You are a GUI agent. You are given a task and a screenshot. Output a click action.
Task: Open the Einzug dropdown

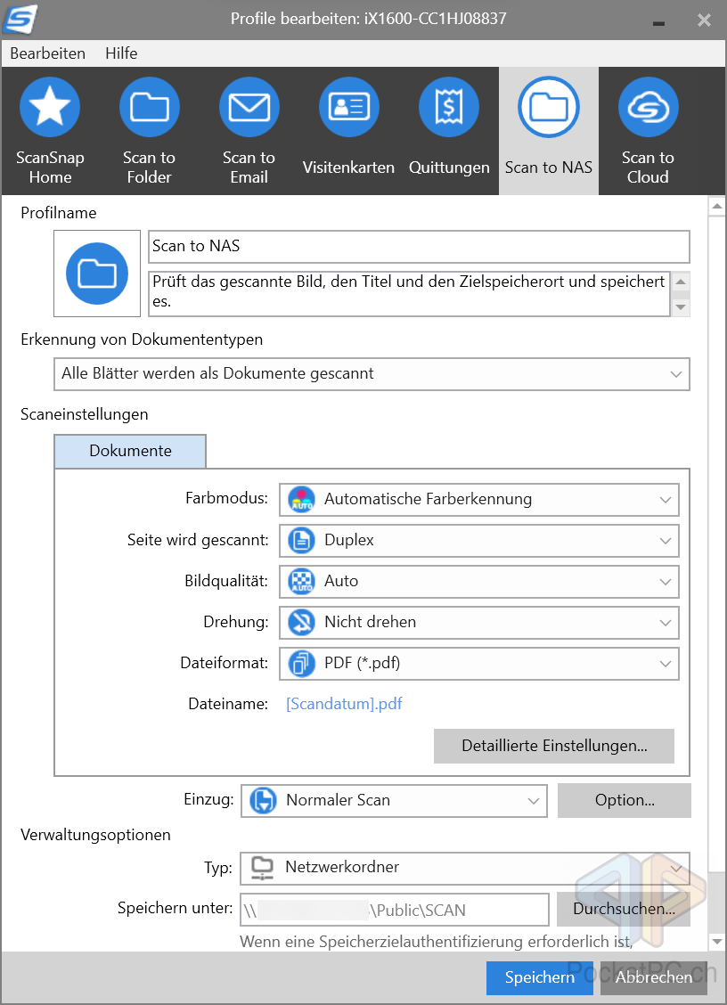click(395, 801)
